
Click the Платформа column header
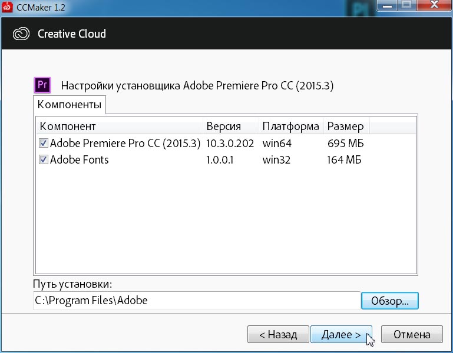(291, 126)
